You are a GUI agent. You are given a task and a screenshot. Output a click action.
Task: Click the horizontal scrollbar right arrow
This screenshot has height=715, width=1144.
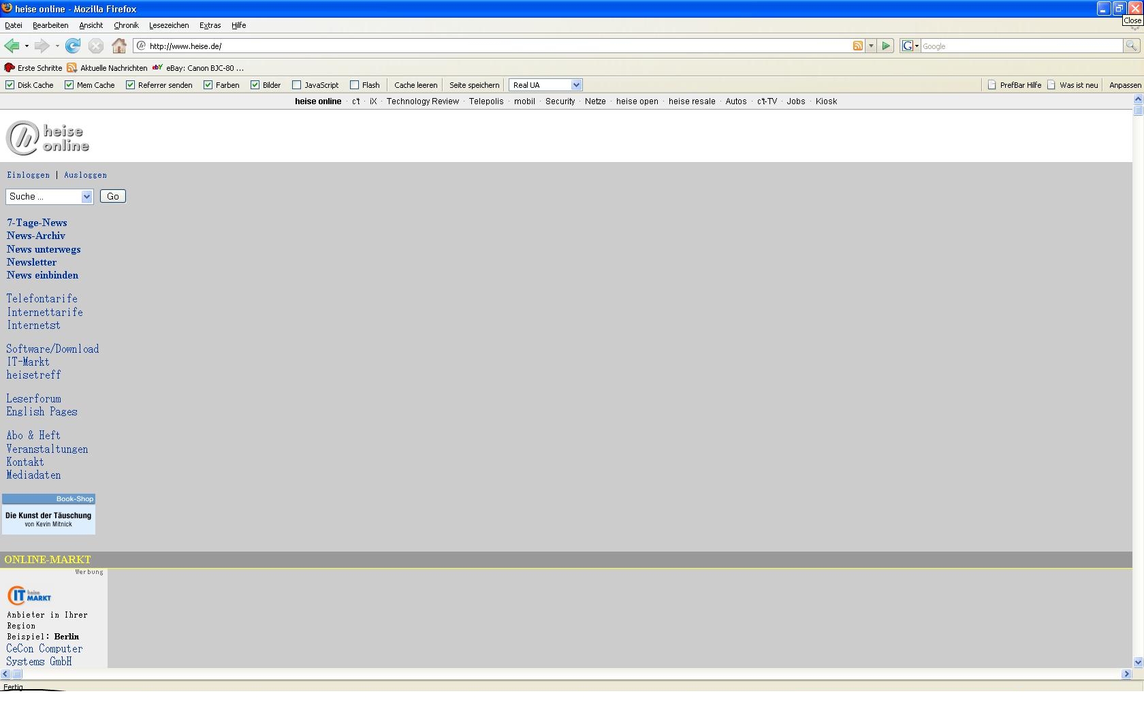click(1126, 674)
